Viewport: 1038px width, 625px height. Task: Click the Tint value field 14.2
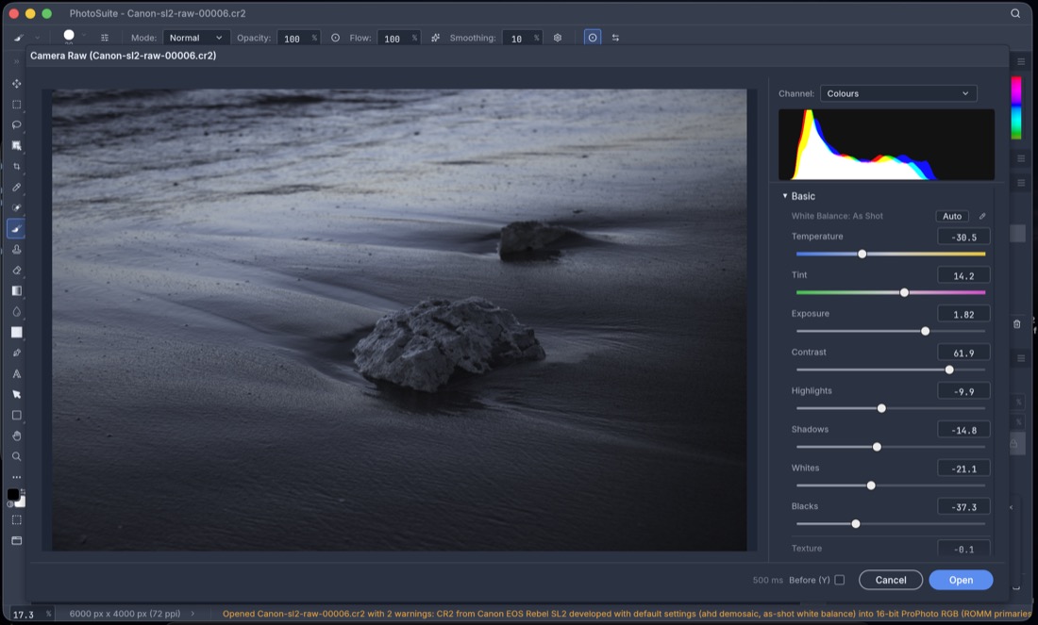coord(963,275)
